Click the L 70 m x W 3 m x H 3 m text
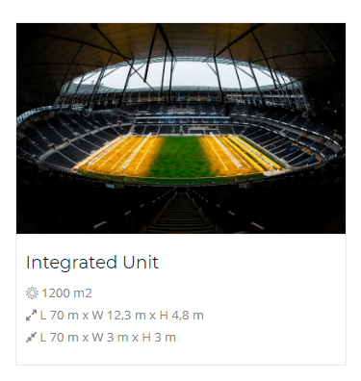The image size is (361, 381). coord(108,338)
